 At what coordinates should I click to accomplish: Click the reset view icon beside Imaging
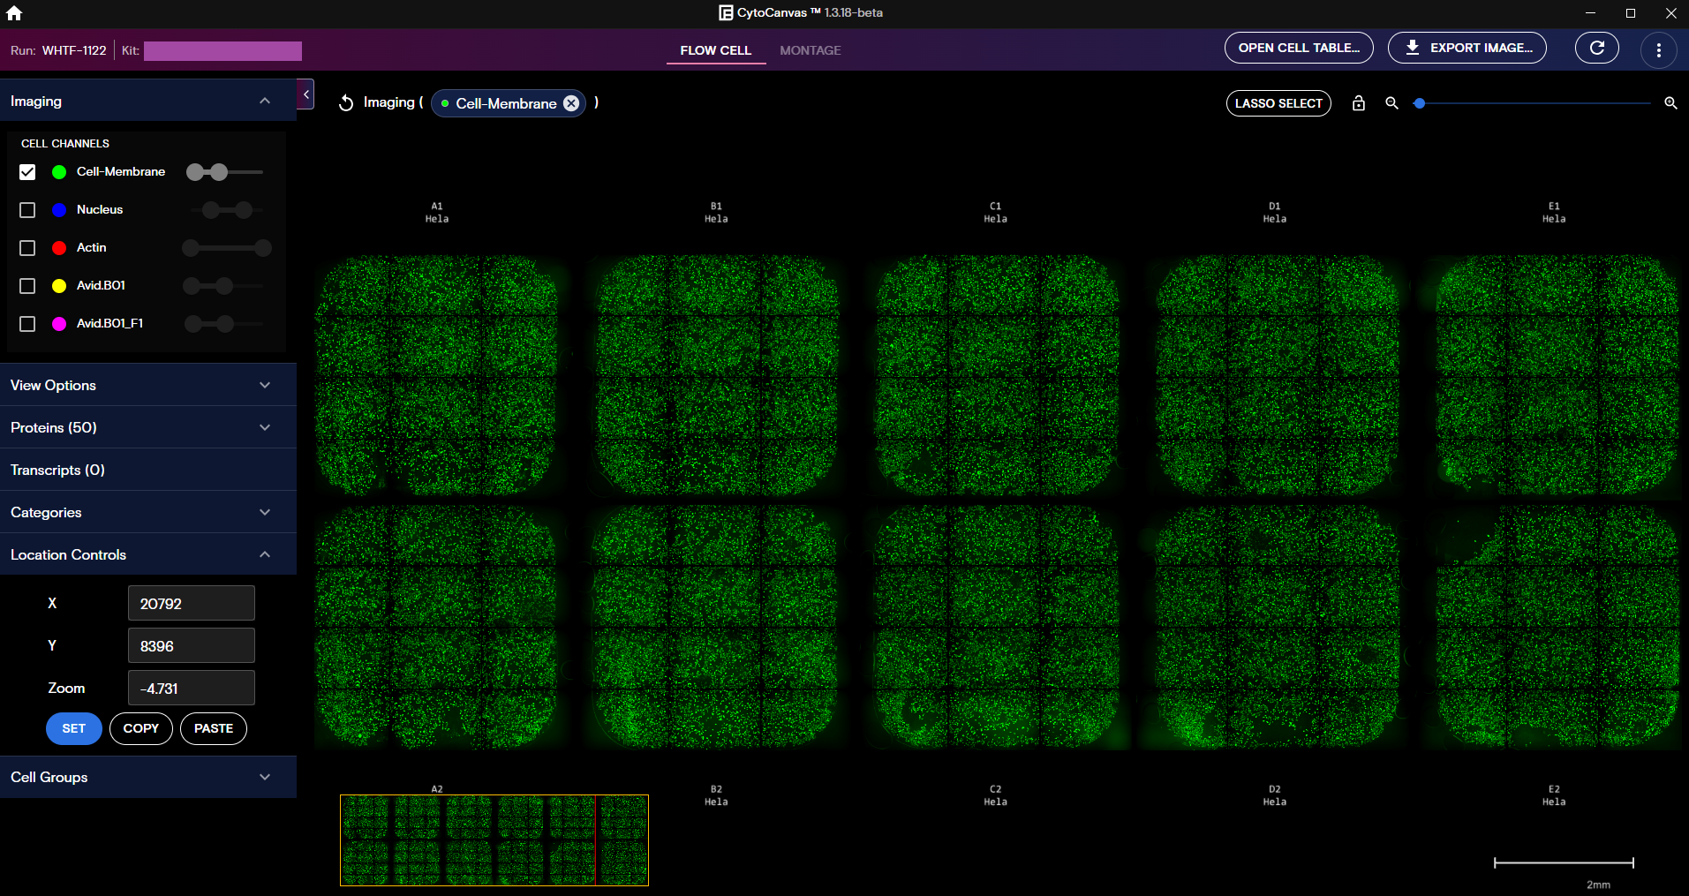(x=345, y=102)
